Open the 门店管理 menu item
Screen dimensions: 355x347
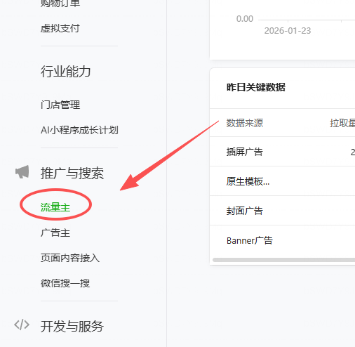(x=60, y=105)
